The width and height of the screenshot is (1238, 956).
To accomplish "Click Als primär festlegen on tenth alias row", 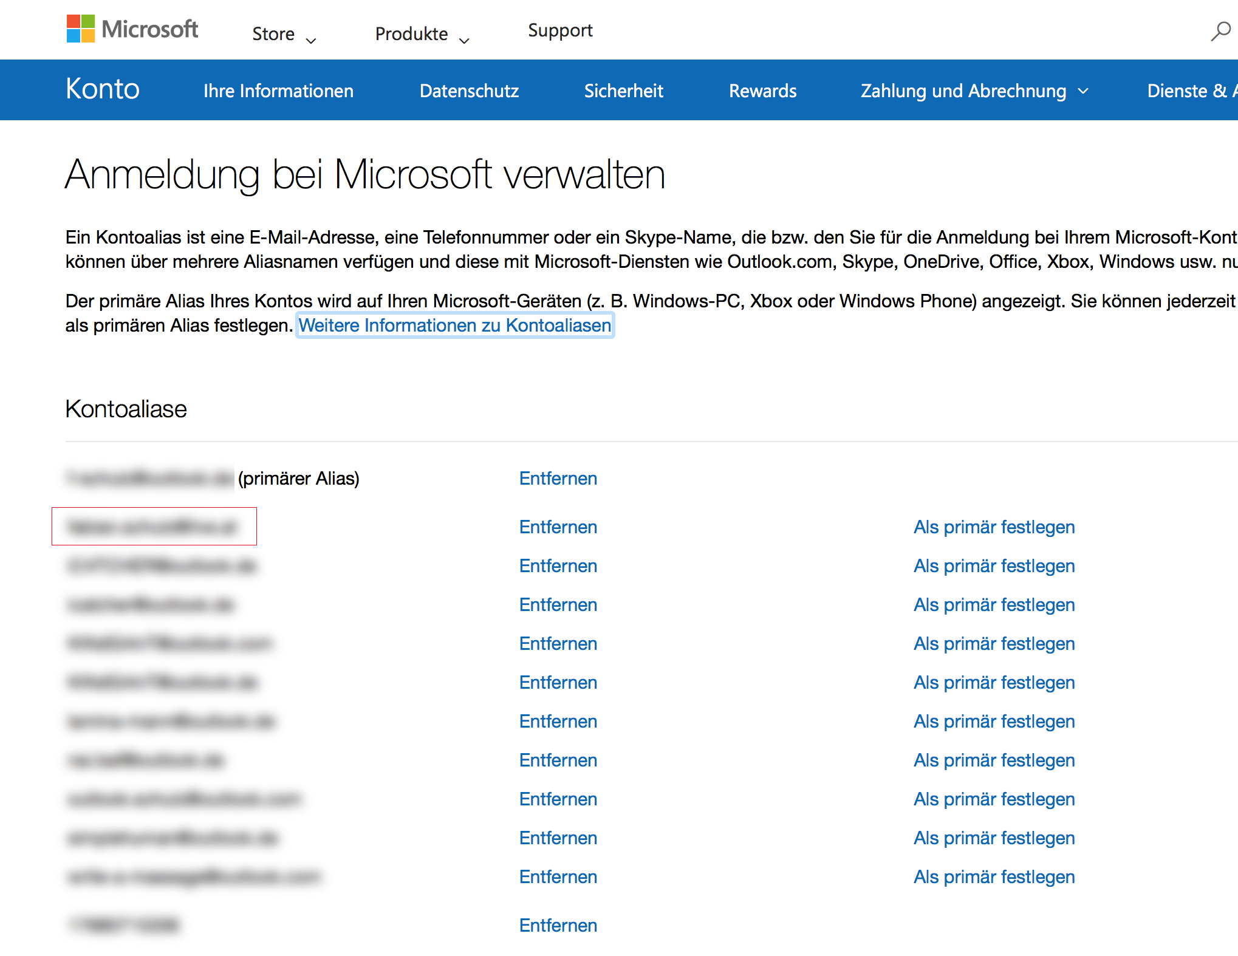I will pos(994,838).
